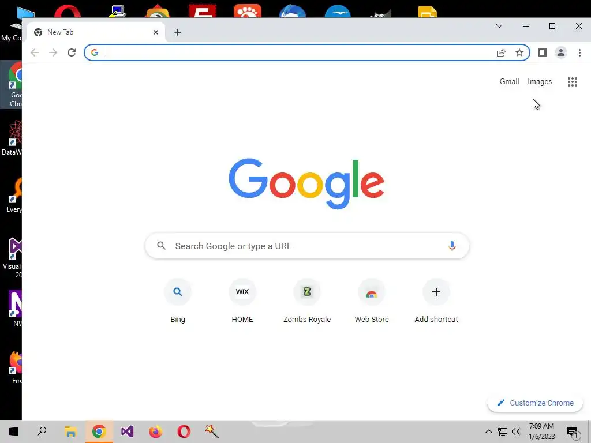The image size is (591, 443).
Task: Open the Gmail link
Action: [509, 82]
